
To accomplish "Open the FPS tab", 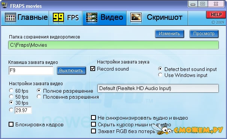I will pyautogui.click(x=66, y=18).
